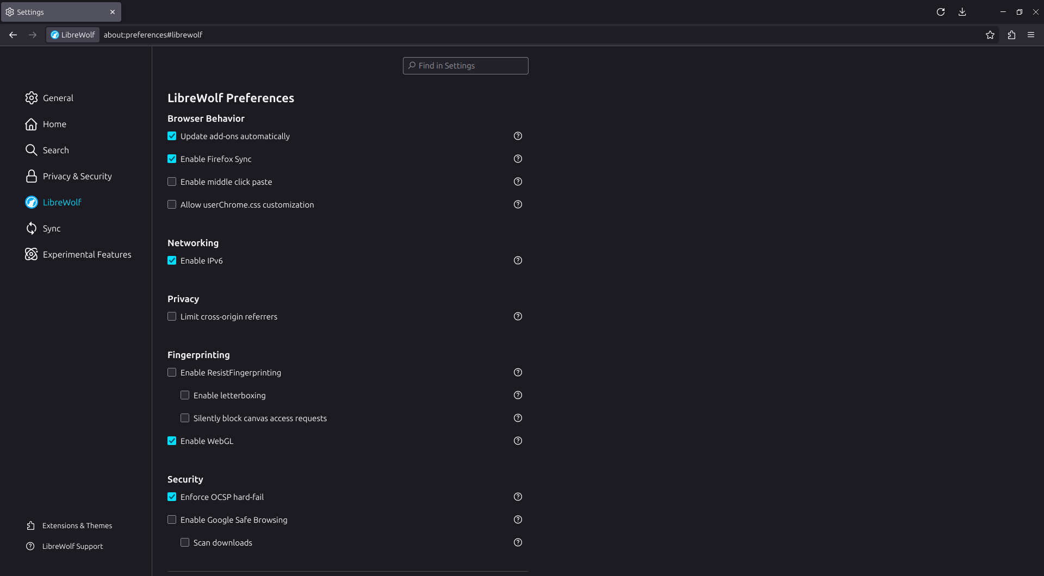This screenshot has height=576, width=1044.
Task: Click the Find in Settings search field
Action: coord(465,66)
